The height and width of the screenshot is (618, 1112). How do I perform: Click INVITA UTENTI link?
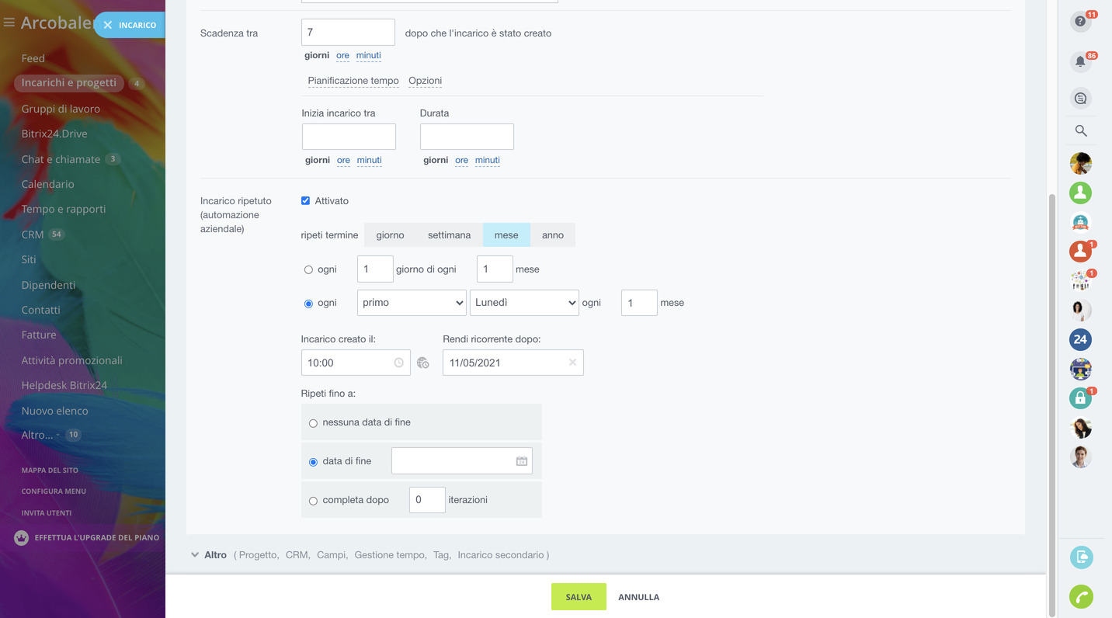click(47, 513)
